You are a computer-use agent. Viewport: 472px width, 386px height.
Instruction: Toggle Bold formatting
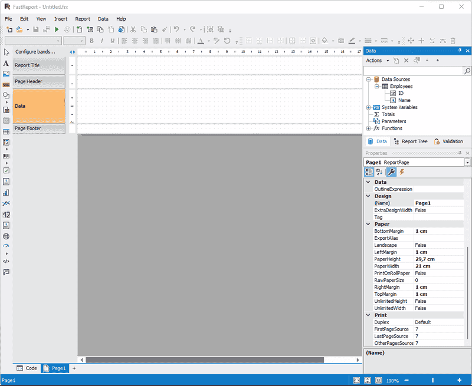pos(91,41)
